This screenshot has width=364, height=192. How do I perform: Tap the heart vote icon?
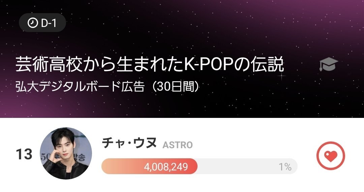coord(331,155)
